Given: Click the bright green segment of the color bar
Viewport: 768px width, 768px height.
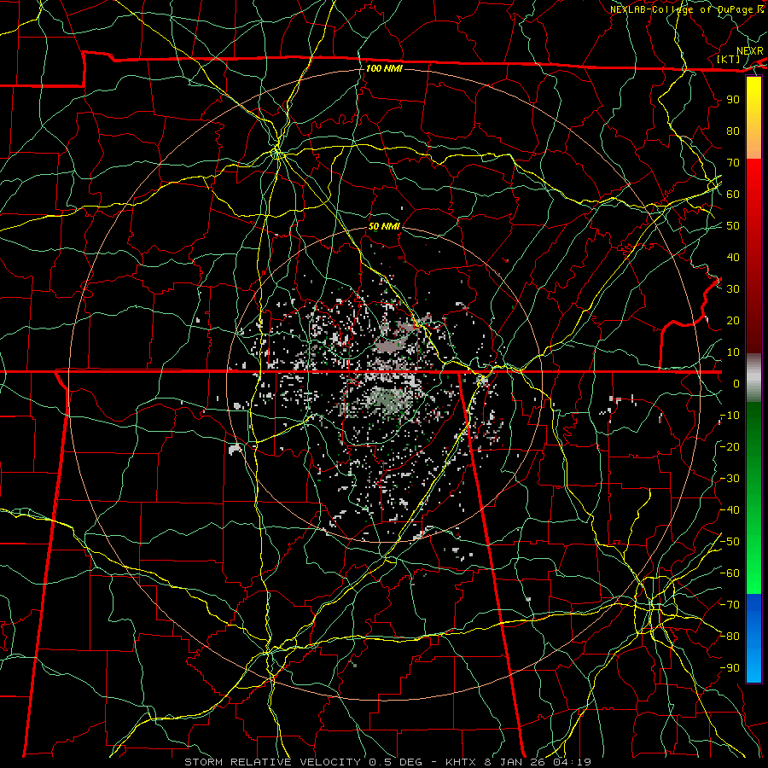Looking at the screenshot, I should click(753, 568).
